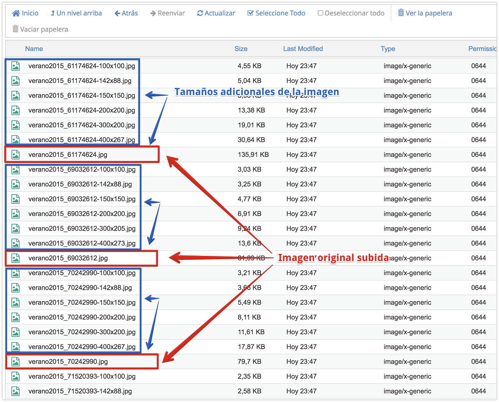Viewport: 499px width, 402px height.
Task: Click image icon of verano2015_61174624-142x88.jpg
Action: pos(16,81)
